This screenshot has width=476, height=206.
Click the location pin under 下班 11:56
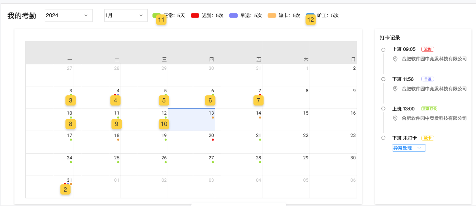[395, 89]
